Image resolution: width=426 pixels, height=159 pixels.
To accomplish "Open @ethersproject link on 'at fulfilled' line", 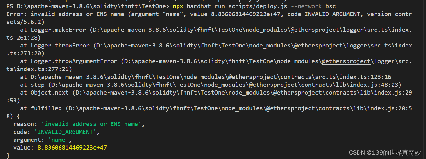I will (x=290, y=108).
